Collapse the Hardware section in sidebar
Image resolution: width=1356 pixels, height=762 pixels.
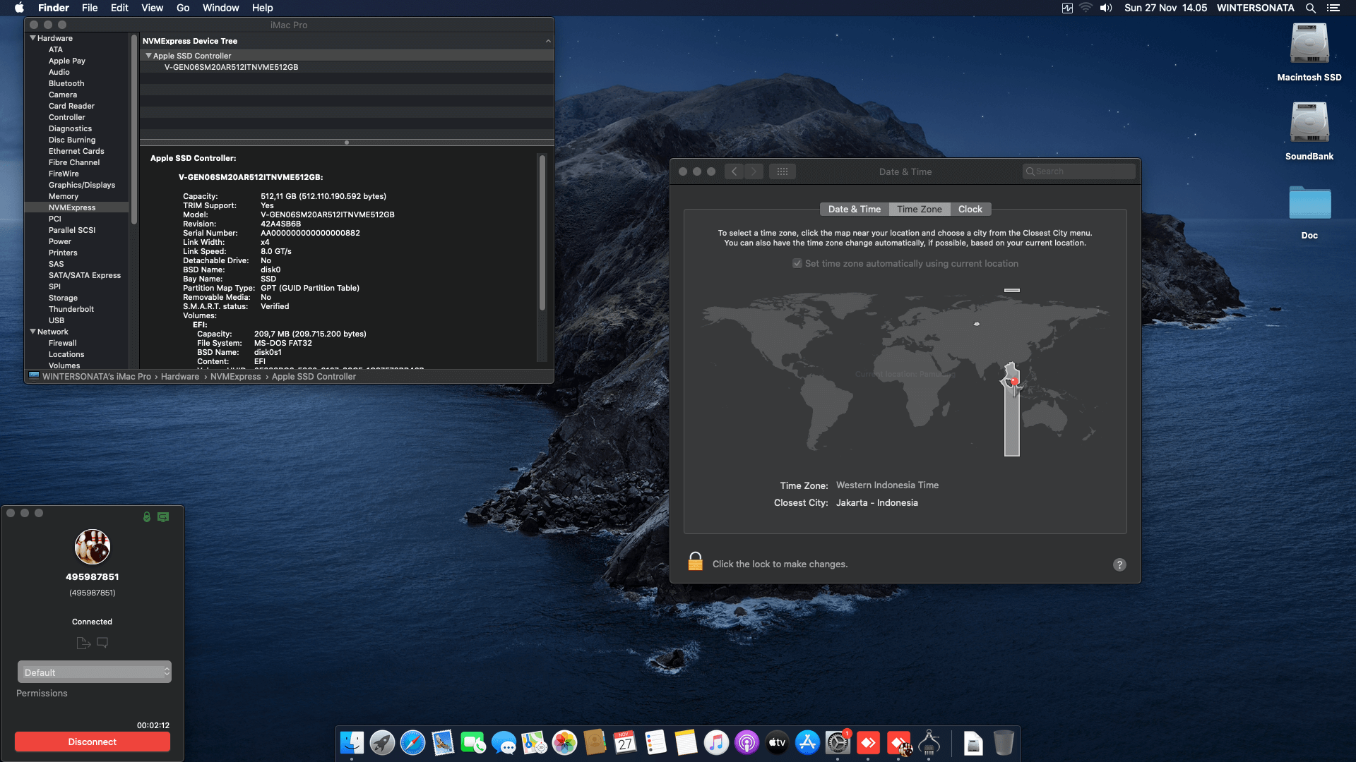(x=32, y=38)
